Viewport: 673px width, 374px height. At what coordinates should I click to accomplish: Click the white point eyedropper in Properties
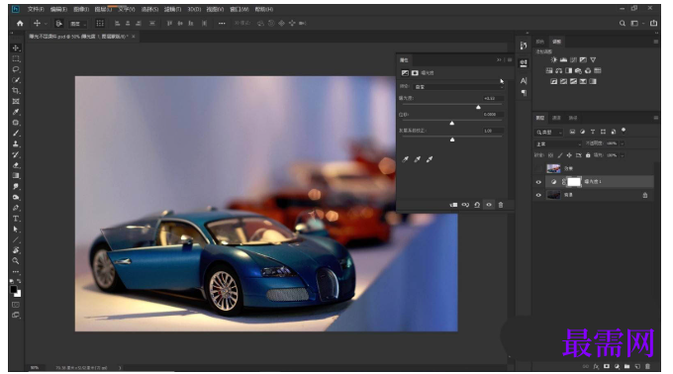[430, 159]
